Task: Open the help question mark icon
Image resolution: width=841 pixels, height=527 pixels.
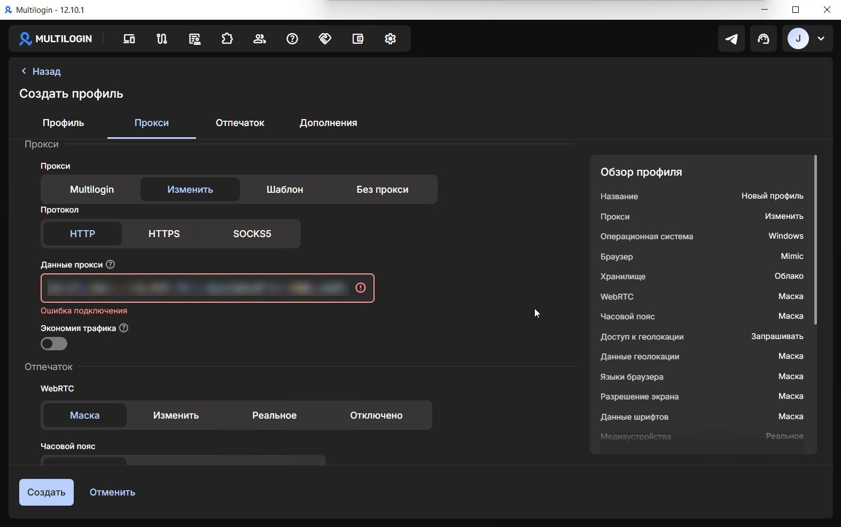Action: point(292,38)
